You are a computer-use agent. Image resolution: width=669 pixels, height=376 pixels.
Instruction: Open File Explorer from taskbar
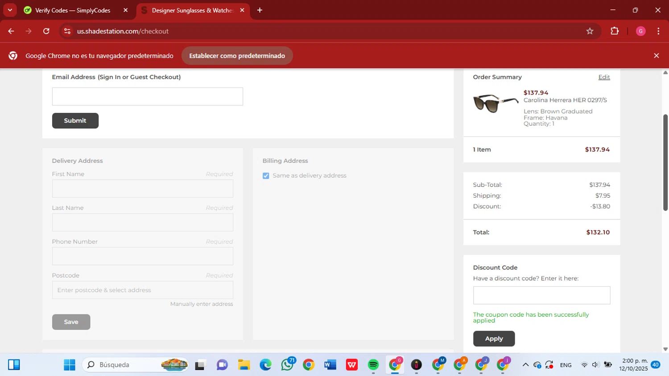[244, 365]
